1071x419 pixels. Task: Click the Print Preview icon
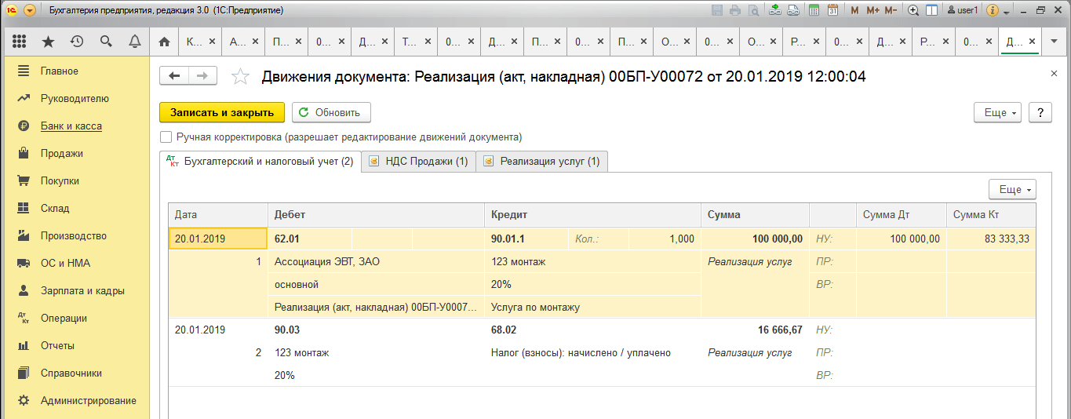753,10
